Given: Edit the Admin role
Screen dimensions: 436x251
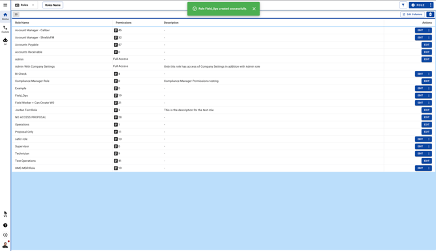Looking at the screenshot, I should click(x=426, y=59).
